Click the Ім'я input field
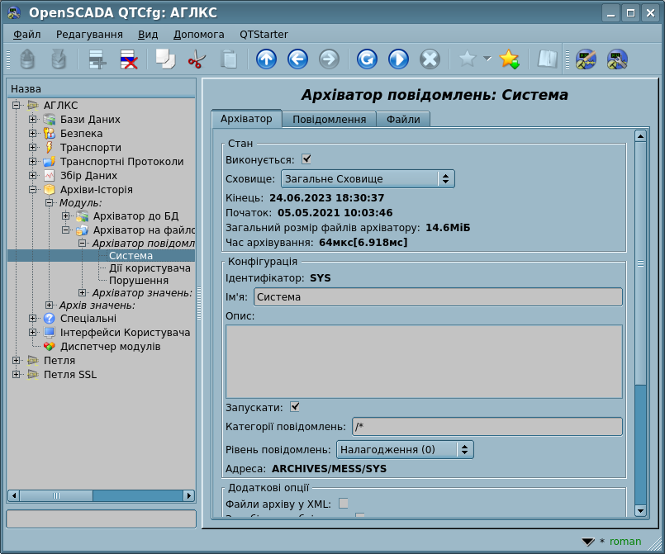Viewport: 665px width, 554px height. click(438, 296)
